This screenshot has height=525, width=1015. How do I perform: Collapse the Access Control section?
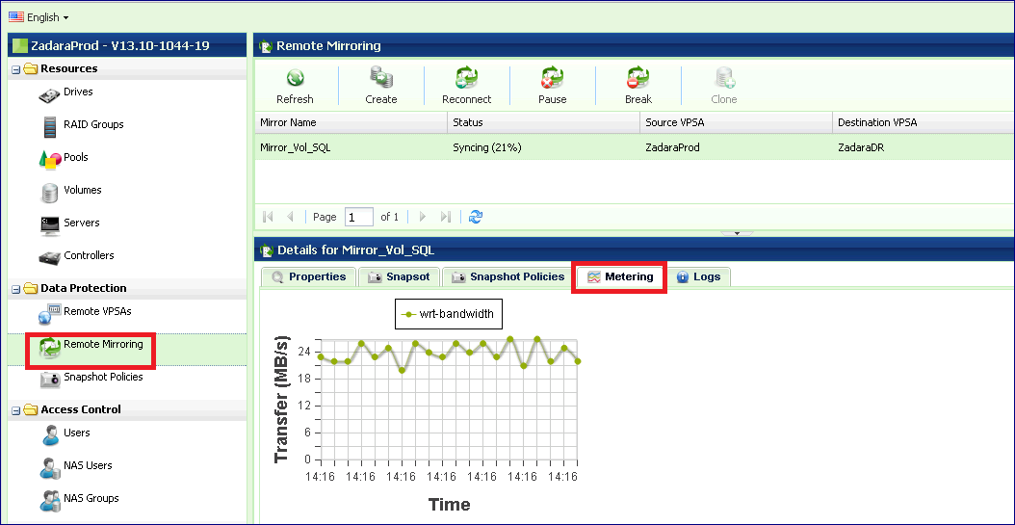(16, 409)
